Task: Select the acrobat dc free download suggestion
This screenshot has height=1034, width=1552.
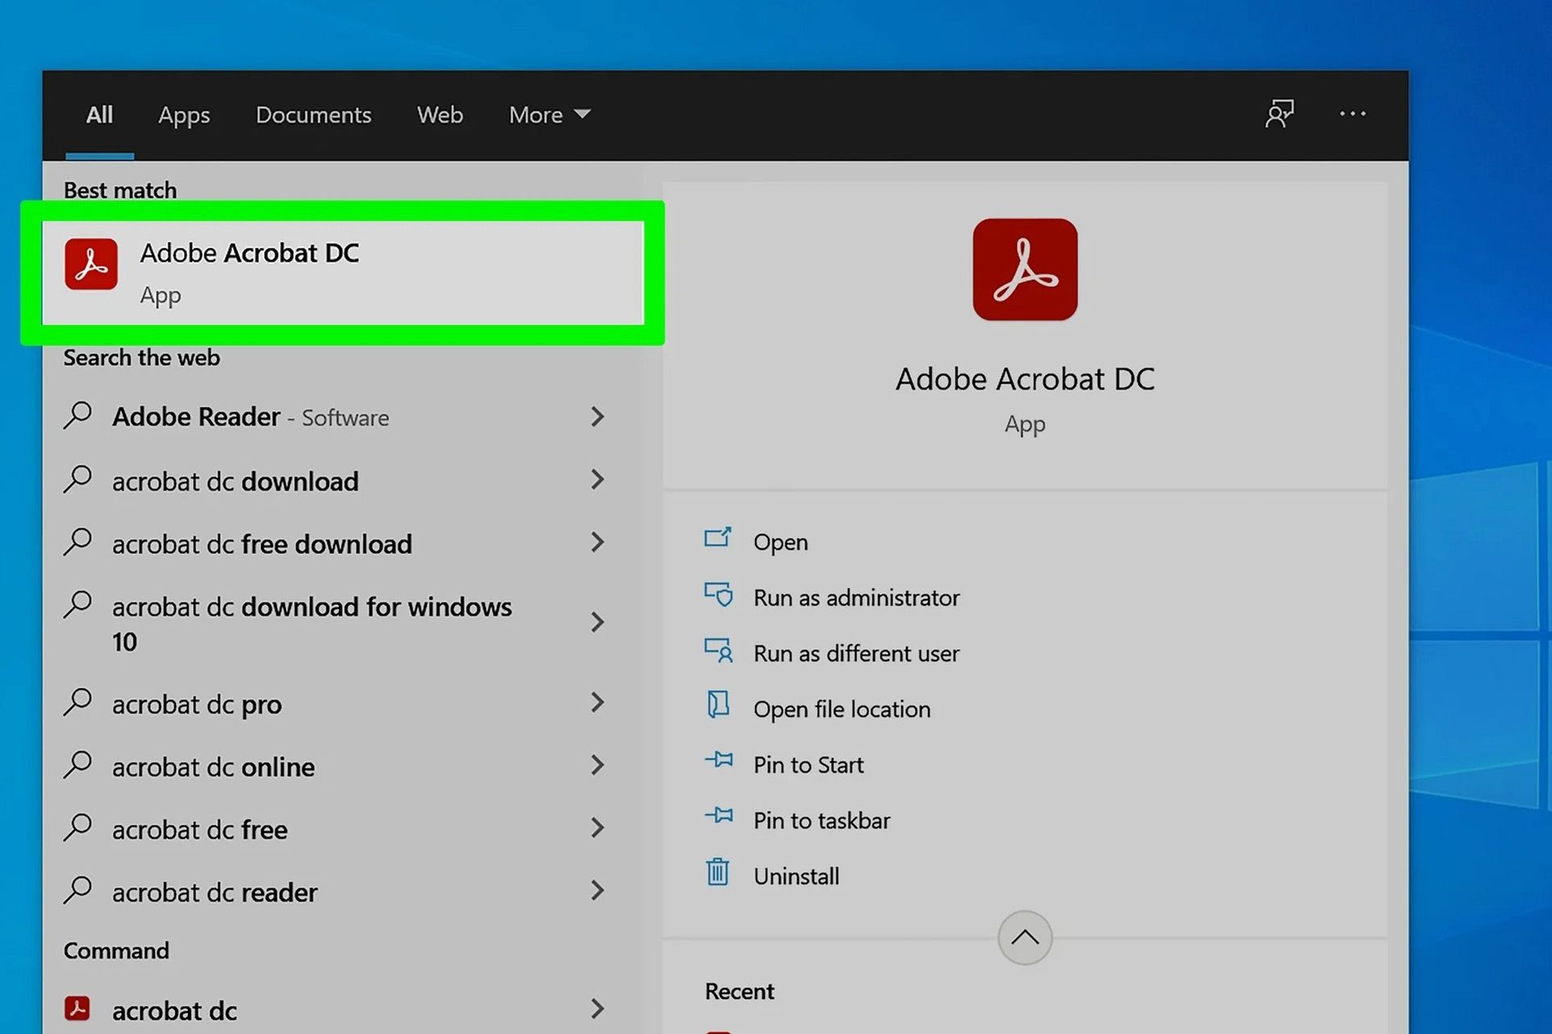Action: (x=262, y=544)
